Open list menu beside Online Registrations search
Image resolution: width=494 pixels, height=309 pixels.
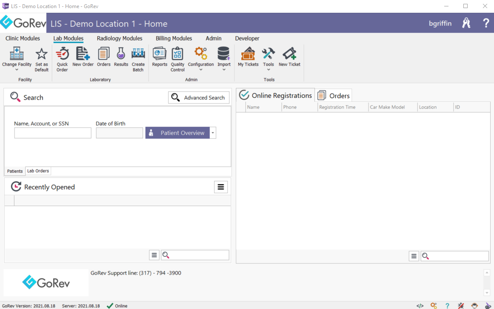click(x=414, y=256)
